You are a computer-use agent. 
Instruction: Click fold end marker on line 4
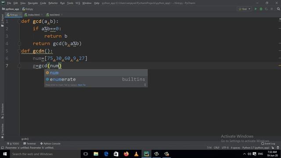coord(19,43)
